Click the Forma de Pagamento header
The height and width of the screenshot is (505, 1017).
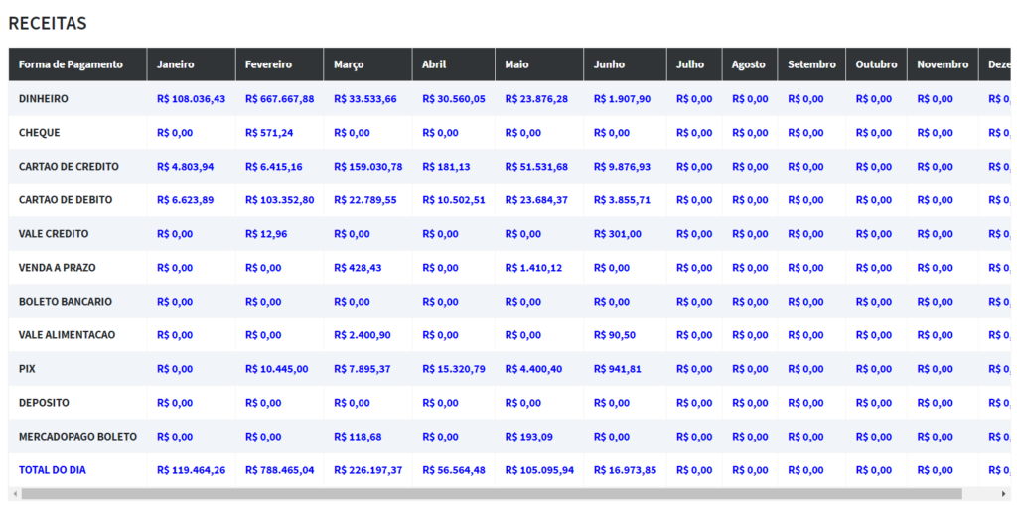(x=71, y=64)
